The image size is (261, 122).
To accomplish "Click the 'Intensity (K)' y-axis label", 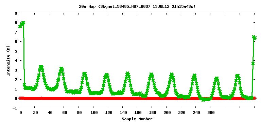I will [x=8, y=60].
